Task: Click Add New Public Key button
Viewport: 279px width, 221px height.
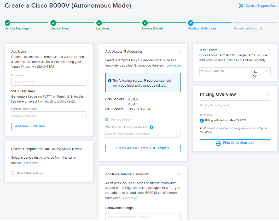Action: pos(30,127)
